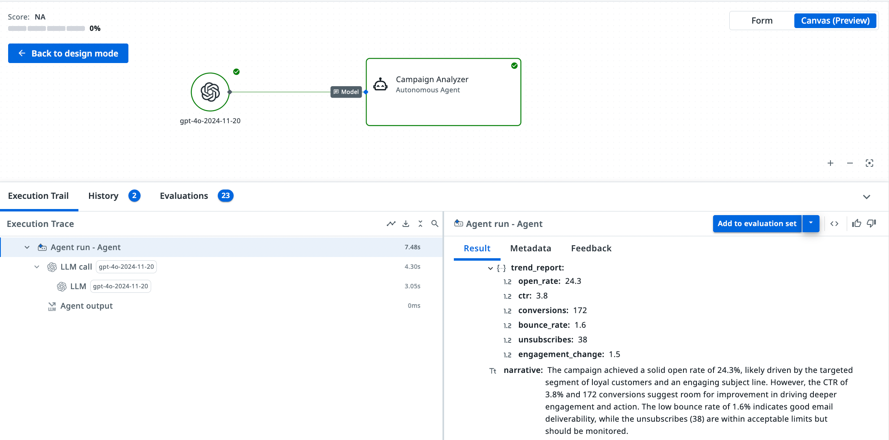The height and width of the screenshot is (440, 889).
Task: Collapse the Agent run - Agent row
Action: [x=27, y=247]
